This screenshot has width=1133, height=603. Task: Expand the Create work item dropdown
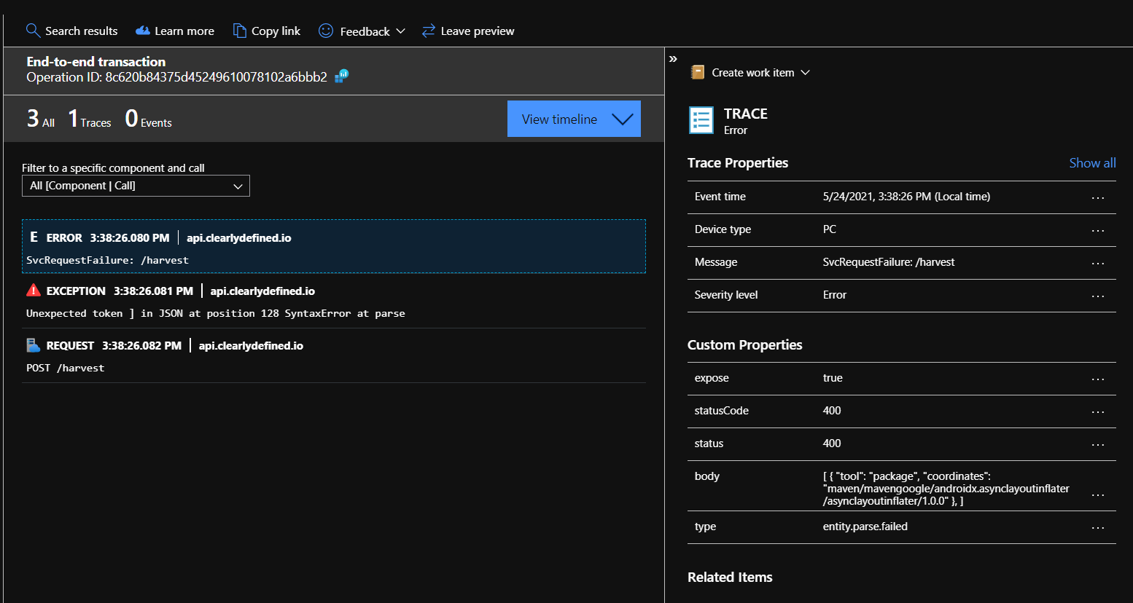[805, 72]
